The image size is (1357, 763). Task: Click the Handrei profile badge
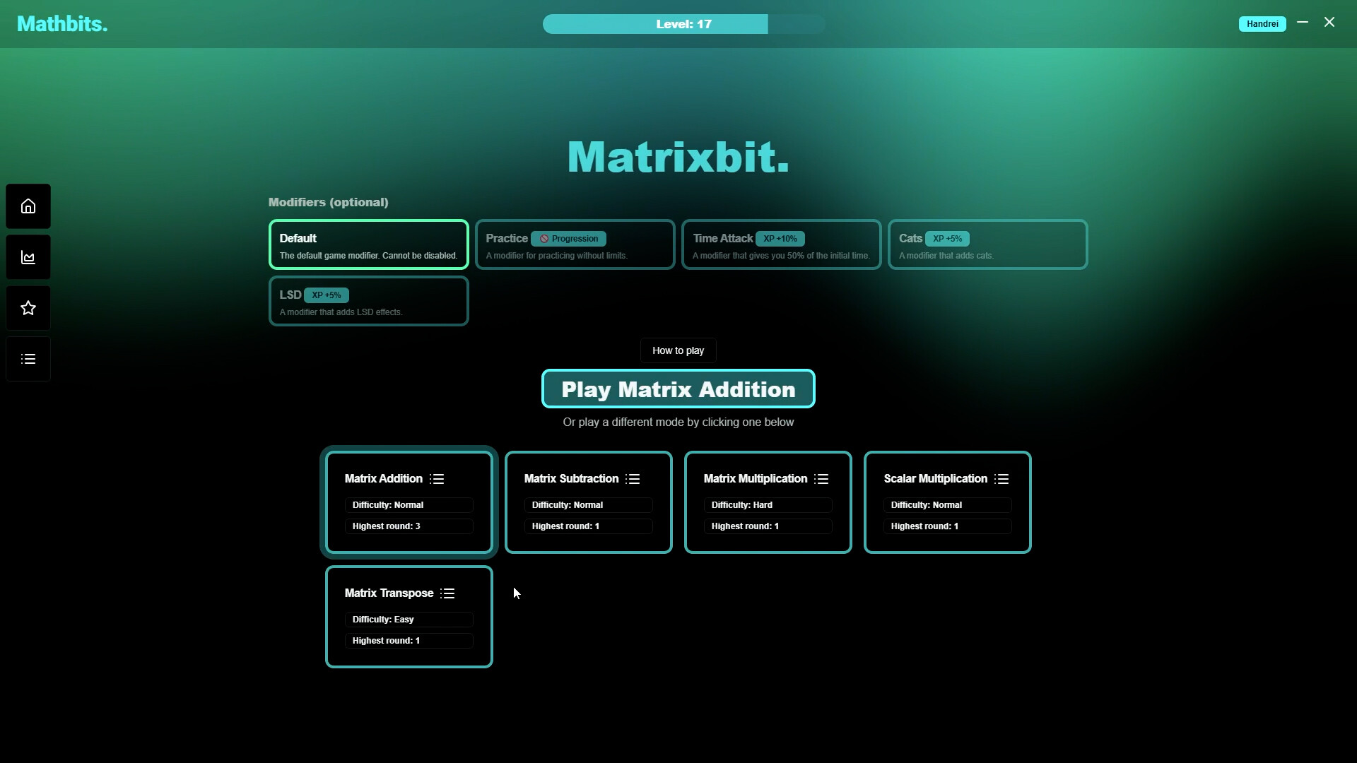[1262, 23]
